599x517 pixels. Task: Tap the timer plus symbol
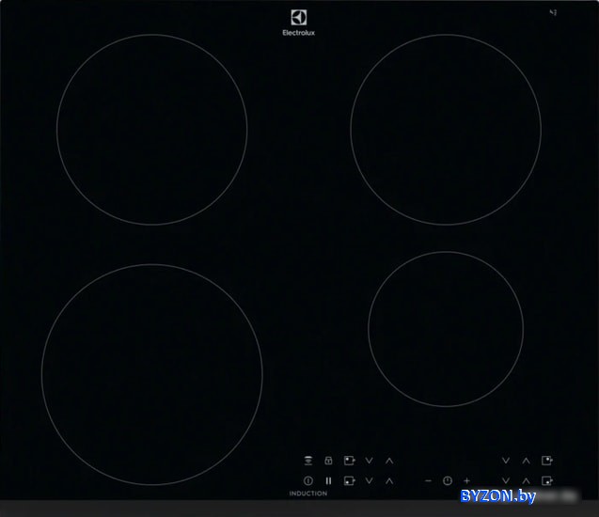tap(466, 480)
